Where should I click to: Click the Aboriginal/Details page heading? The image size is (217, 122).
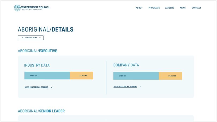pyautogui.click(x=45, y=30)
